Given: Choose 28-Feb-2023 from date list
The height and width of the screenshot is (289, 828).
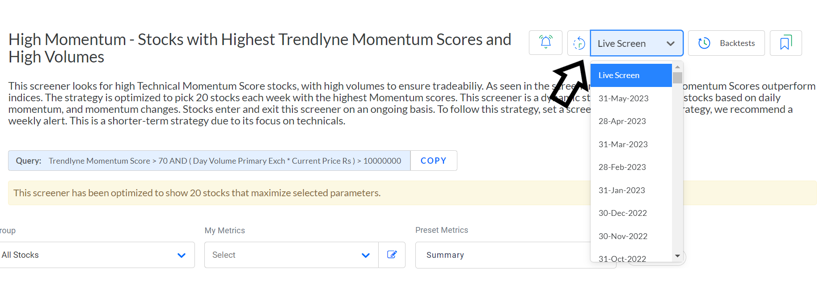Looking at the screenshot, I should point(631,167).
